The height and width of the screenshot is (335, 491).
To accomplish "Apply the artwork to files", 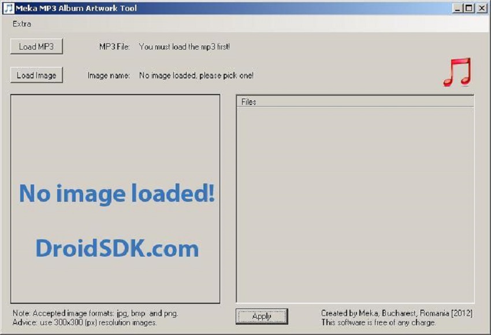I will coord(262,316).
